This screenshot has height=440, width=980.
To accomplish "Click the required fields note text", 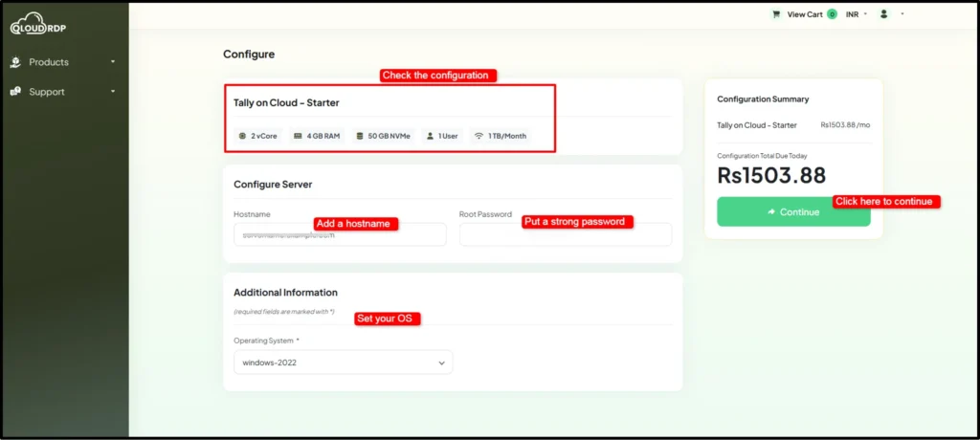I will click(x=283, y=311).
